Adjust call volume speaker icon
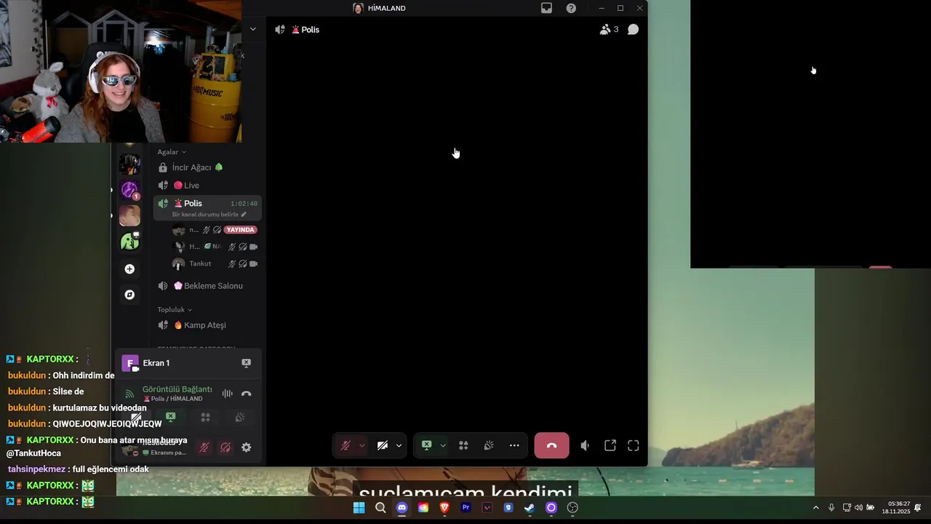Image resolution: width=931 pixels, height=524 pixels. [585, 445]
